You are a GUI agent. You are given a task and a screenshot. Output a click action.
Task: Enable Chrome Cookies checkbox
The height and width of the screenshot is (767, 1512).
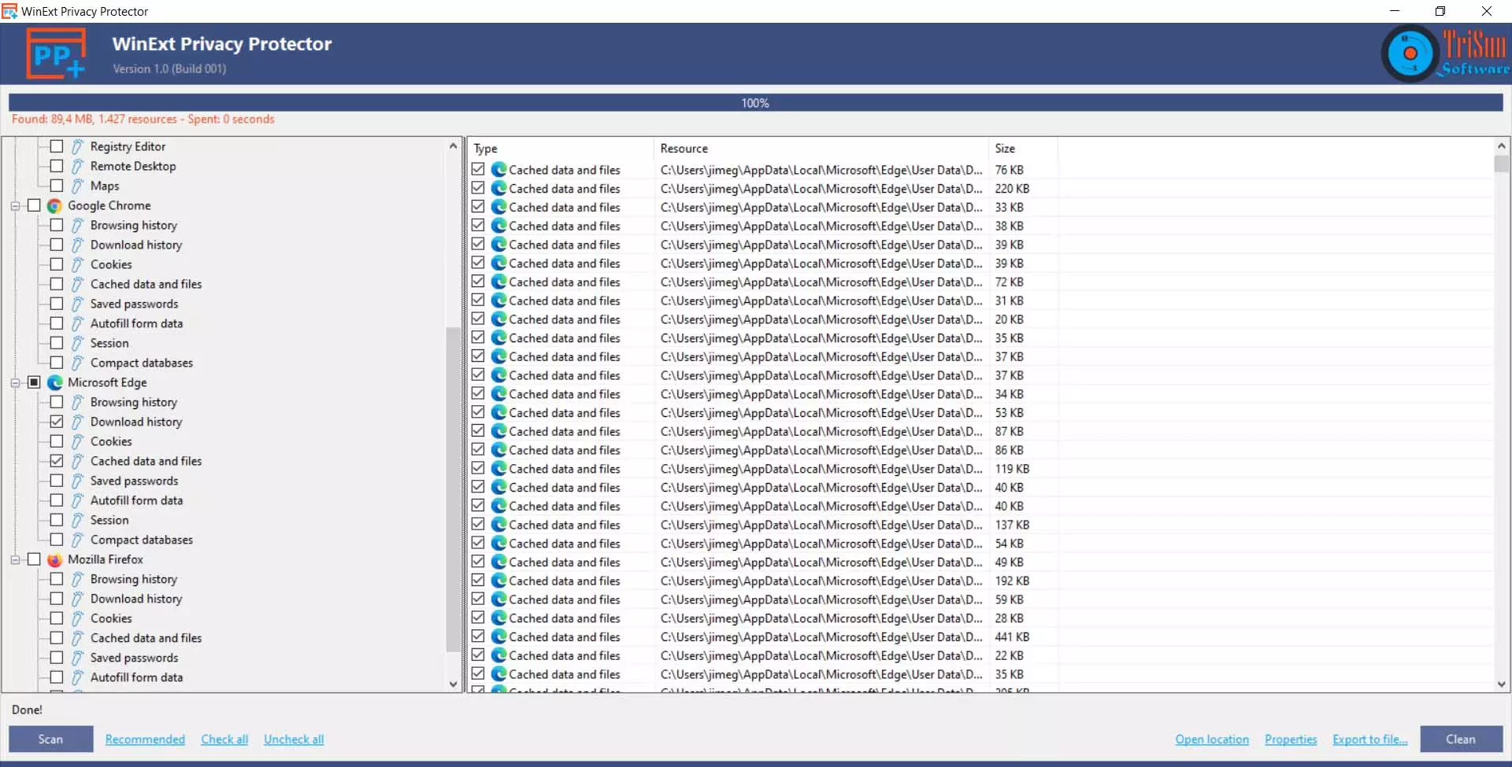(57, 264)
